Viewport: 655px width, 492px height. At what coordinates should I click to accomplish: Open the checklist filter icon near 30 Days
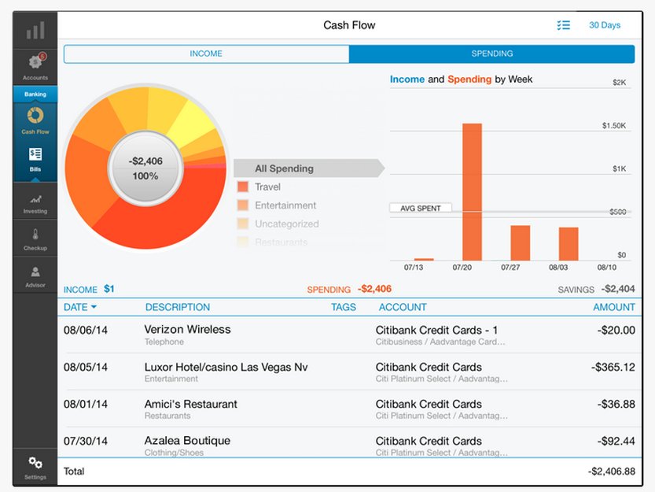[x=563, y=25]
